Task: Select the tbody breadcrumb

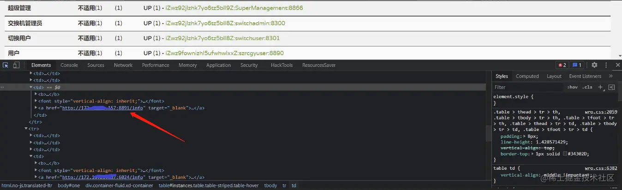Action: (x=270, y=185)
